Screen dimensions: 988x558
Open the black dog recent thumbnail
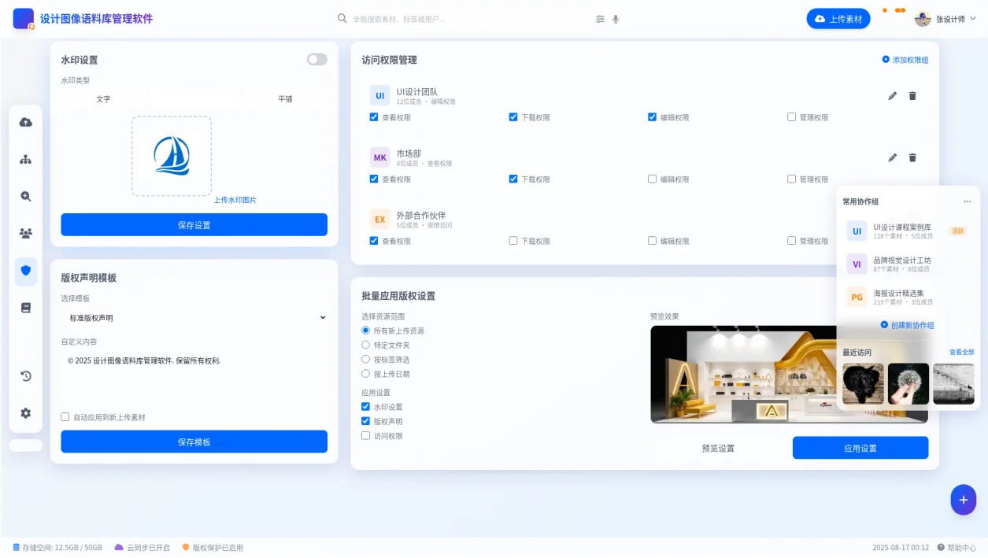[863, 384]
